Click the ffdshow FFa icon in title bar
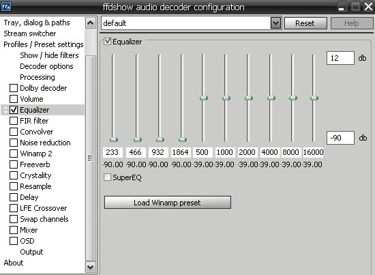This screenshot has width=375, height=275. pos(6,6)
